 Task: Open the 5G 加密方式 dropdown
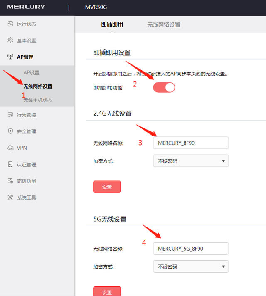click(x=191, y=266)
